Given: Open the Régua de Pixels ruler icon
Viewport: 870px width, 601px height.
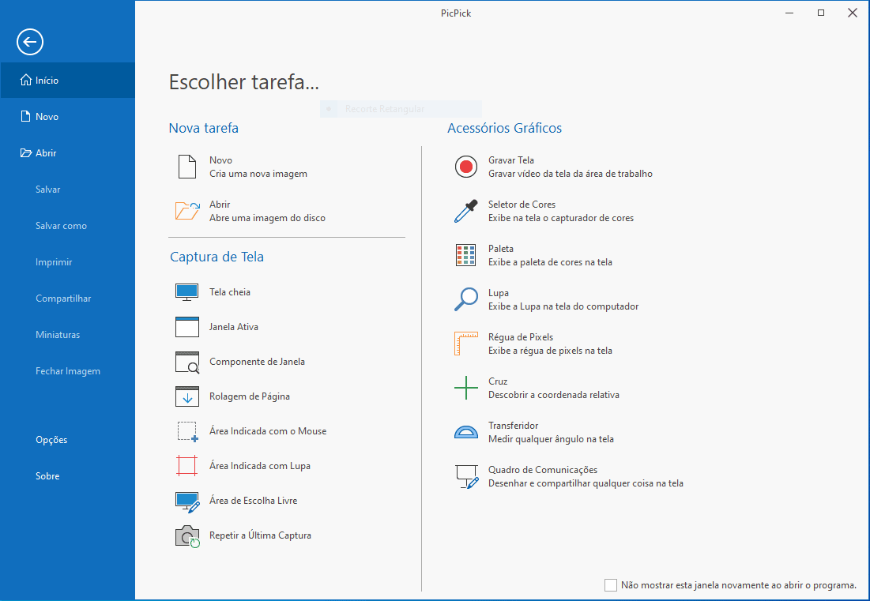Looking at the screenshot, I should (466, 344).
